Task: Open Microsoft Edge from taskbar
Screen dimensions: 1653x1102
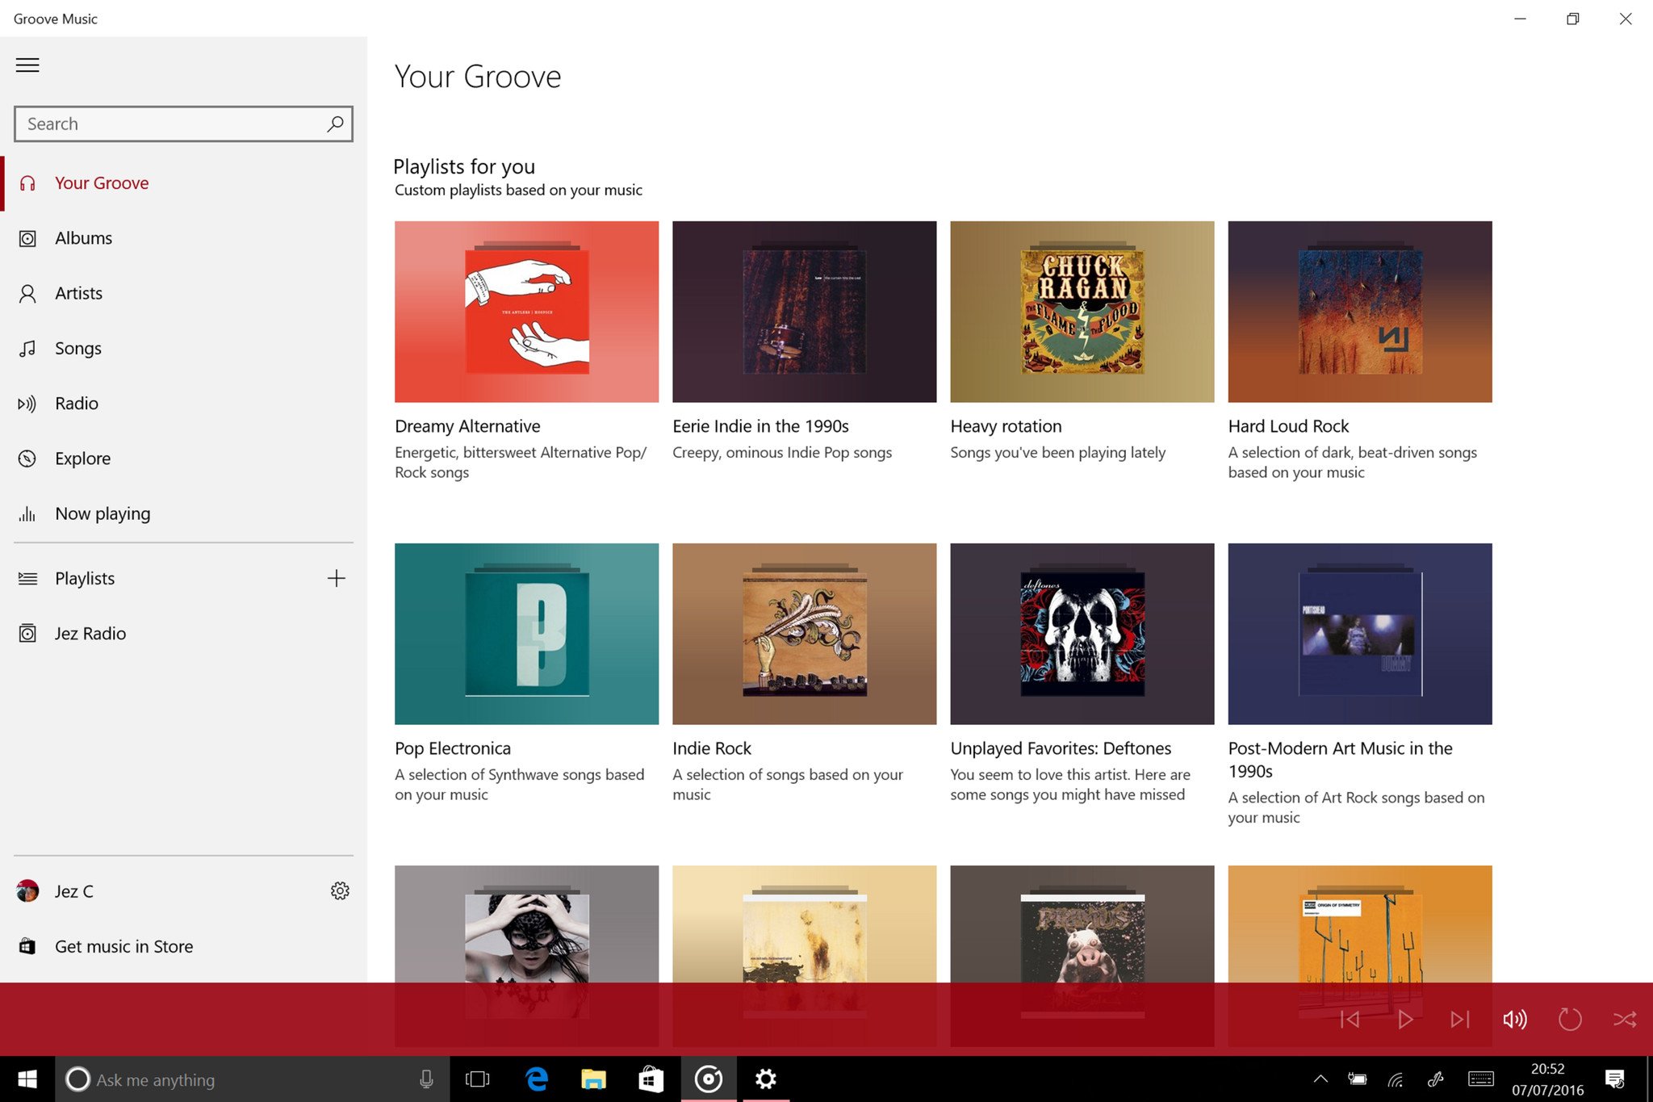Action: 537,1079
